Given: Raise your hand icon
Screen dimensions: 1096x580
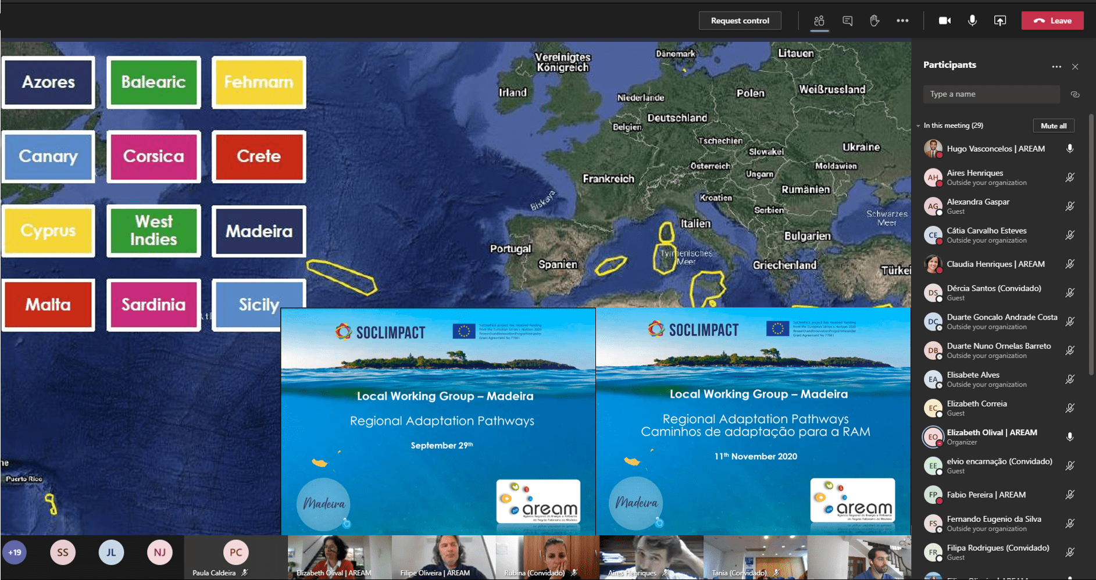Looking at the screenshot, I should click(874, 21).
